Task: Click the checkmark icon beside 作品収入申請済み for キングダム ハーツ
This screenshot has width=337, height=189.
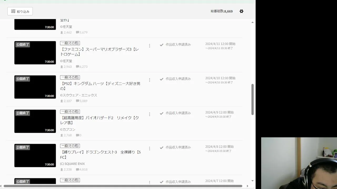Action: coord(162,79)
